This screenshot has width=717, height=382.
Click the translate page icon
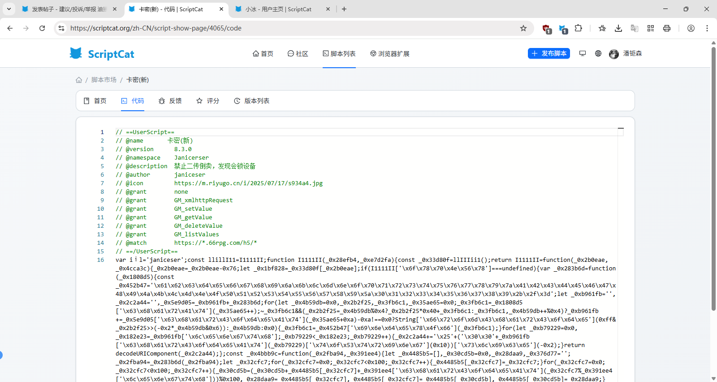635,28
